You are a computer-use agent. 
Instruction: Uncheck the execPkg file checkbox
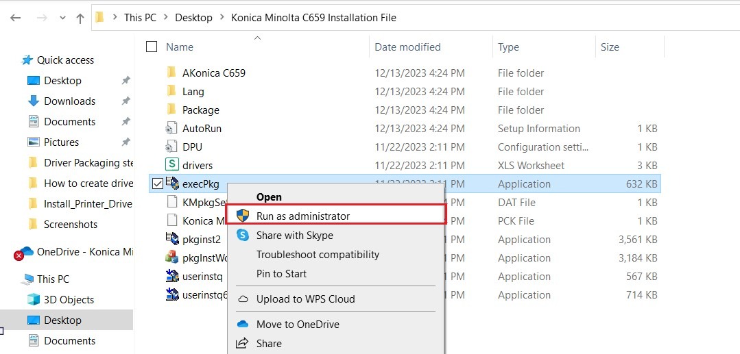[157, 184]
